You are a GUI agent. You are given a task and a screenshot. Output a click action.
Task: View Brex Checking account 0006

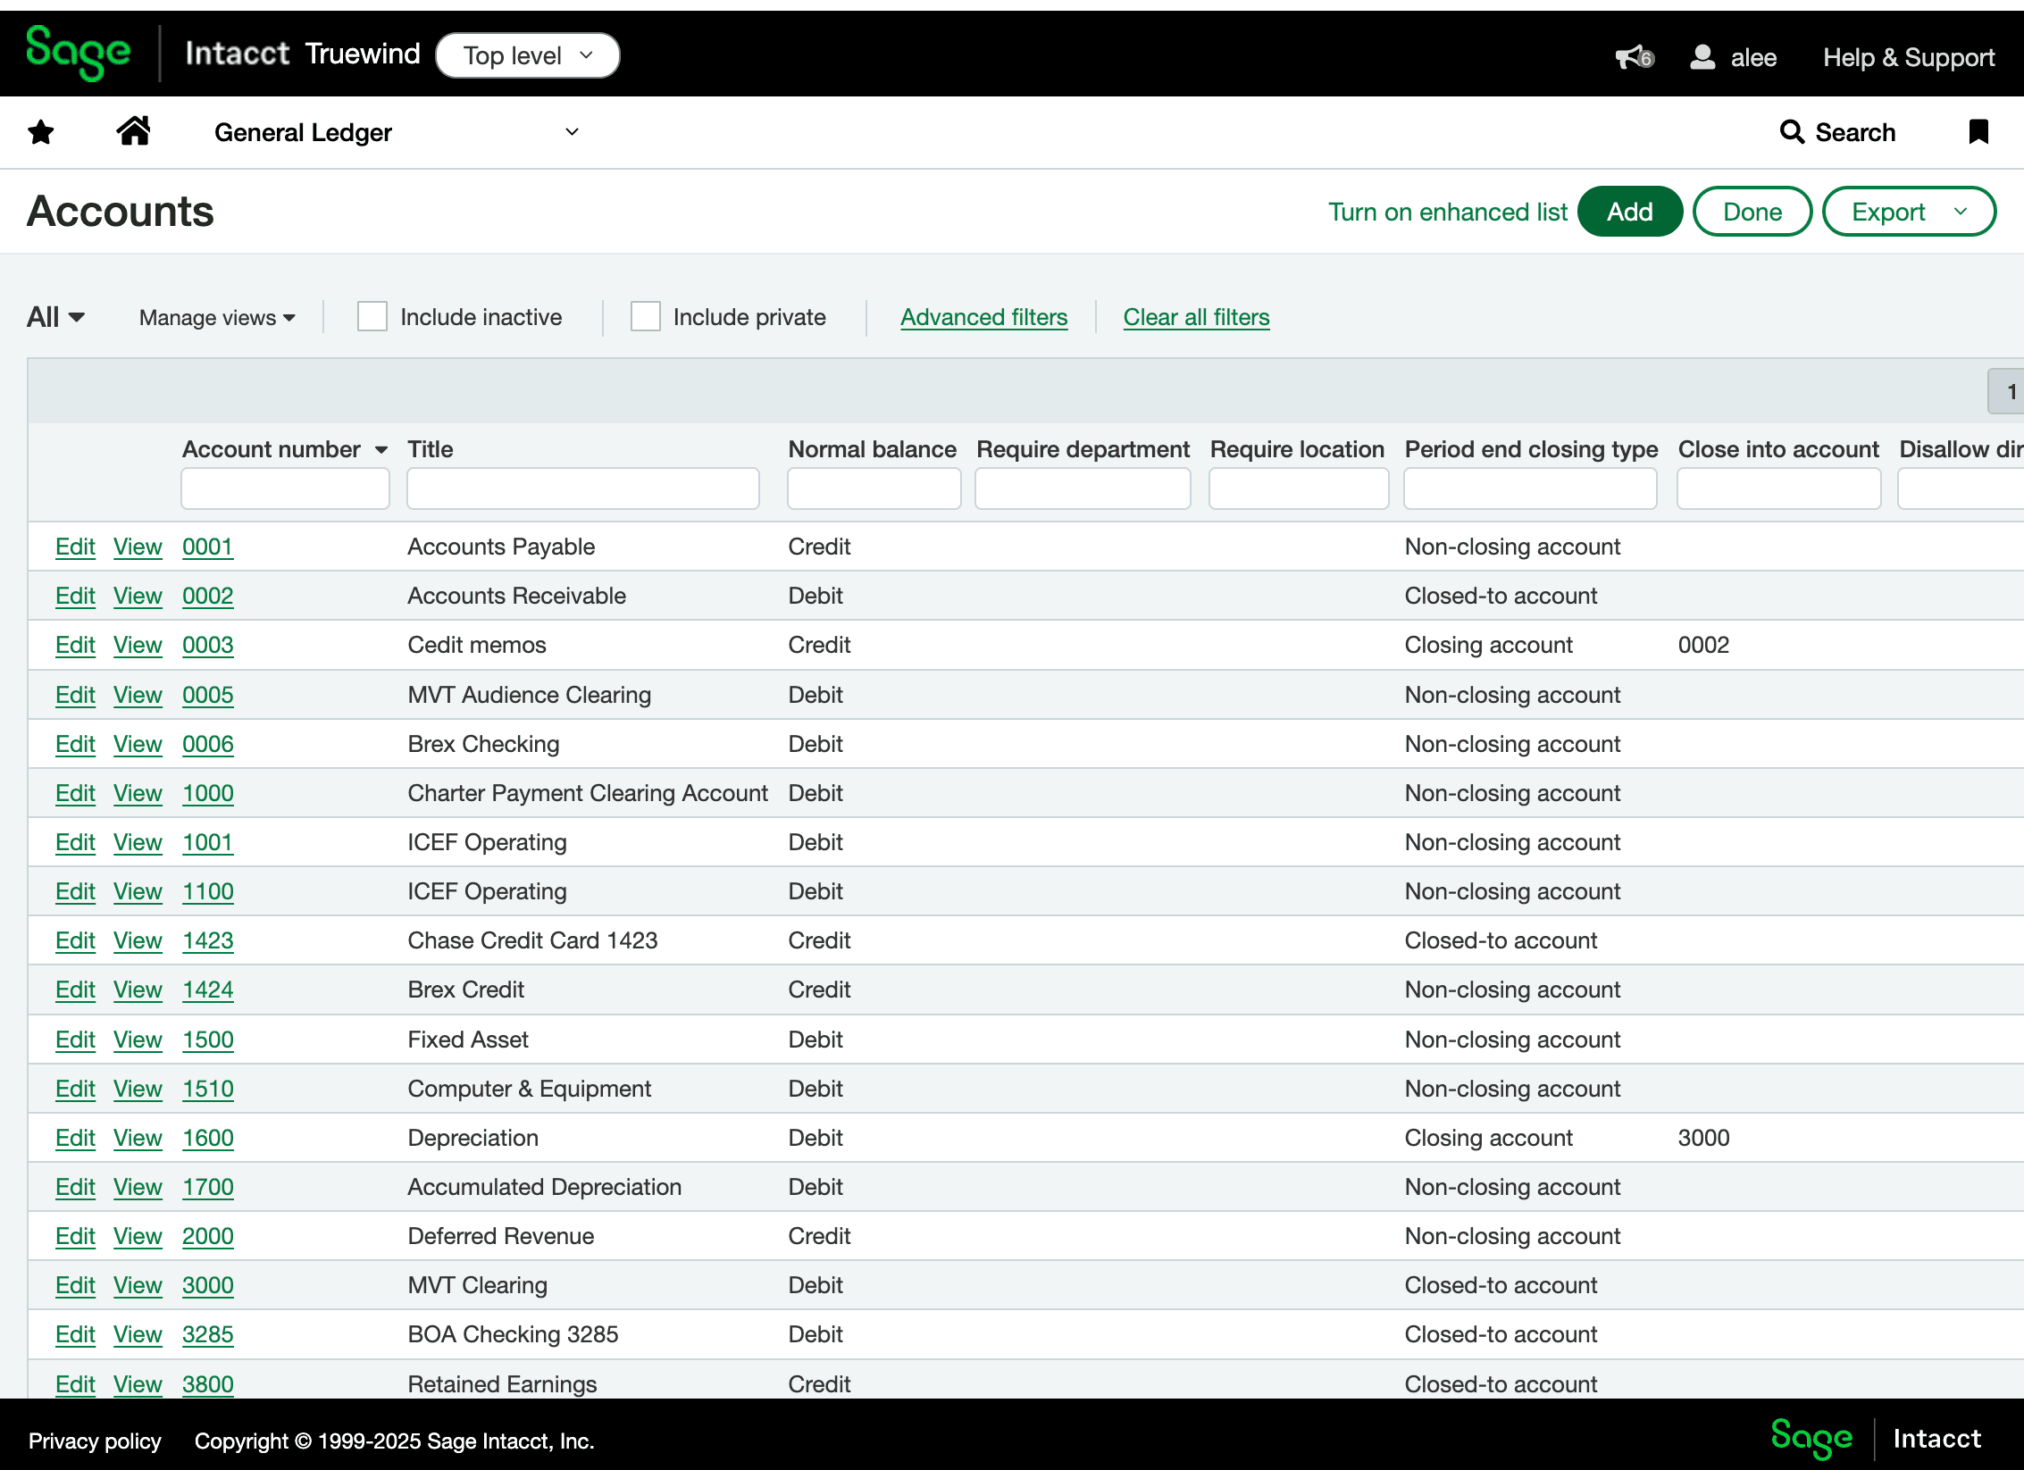click(138, 744)
